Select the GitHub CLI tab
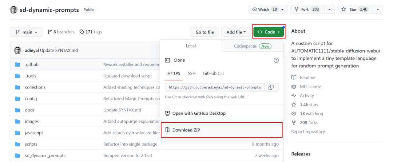The image size is (393, 162). [x=213, y=74]
